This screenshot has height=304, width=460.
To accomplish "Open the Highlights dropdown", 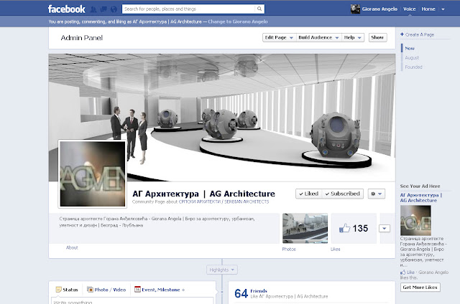I will tap(222, 270).
